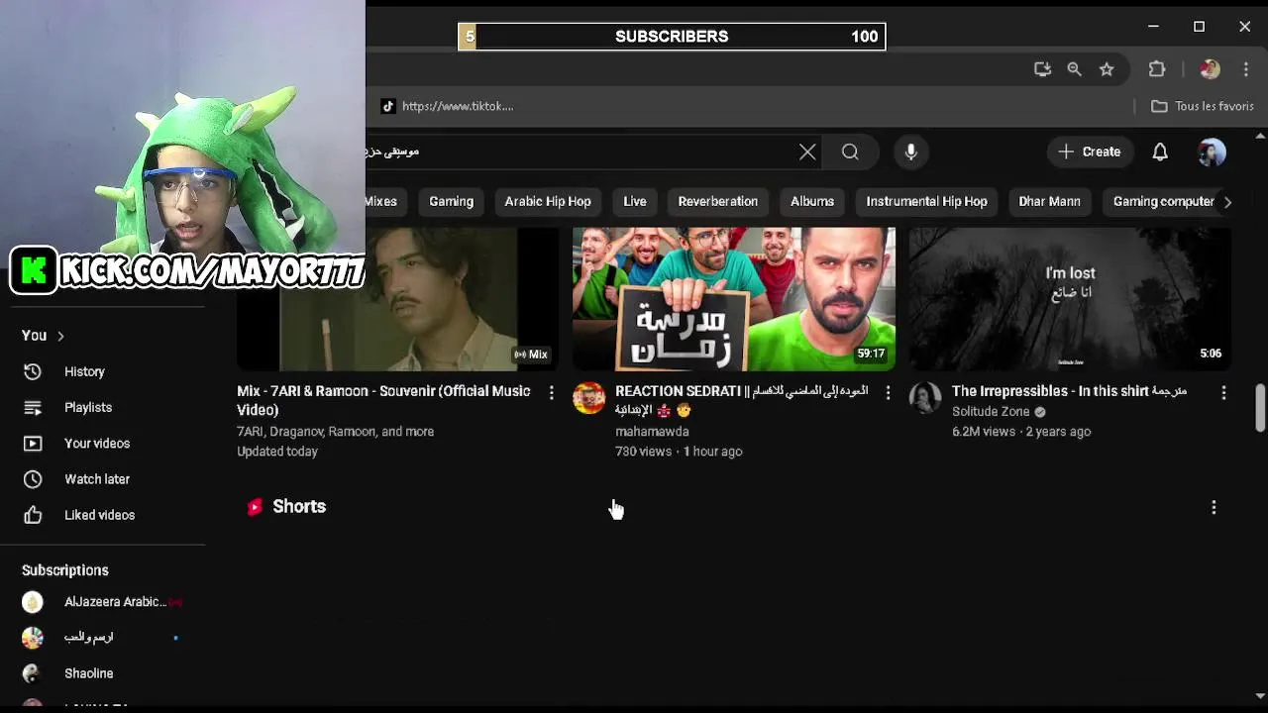Go to Solitude Zone channel name
Viewport: 1268px width, 713px height.
(991, 412)
